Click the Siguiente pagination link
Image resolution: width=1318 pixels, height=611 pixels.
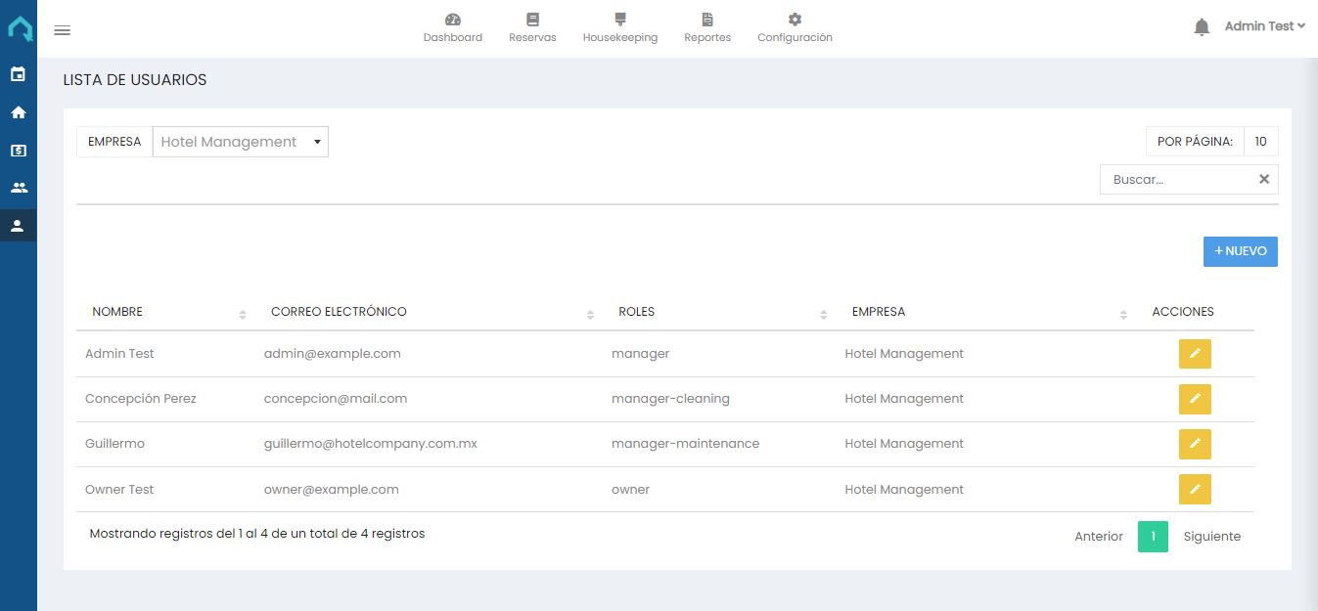coord(1211,536)
